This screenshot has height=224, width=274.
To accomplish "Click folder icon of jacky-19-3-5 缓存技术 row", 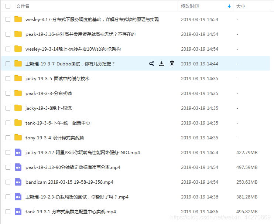I will click(x=18, y=78).
